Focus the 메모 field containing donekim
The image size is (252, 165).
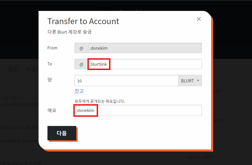[x=138, y=110]
